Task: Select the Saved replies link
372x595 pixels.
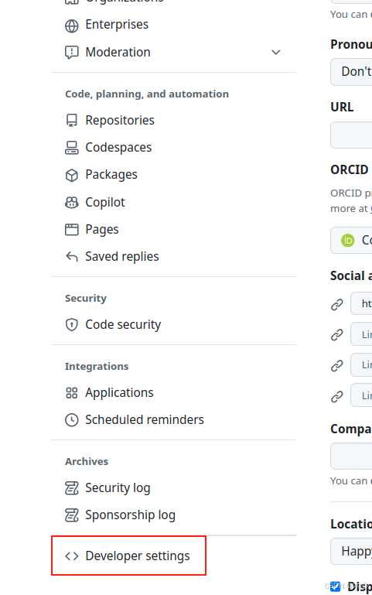Action: tap(122, 257)
